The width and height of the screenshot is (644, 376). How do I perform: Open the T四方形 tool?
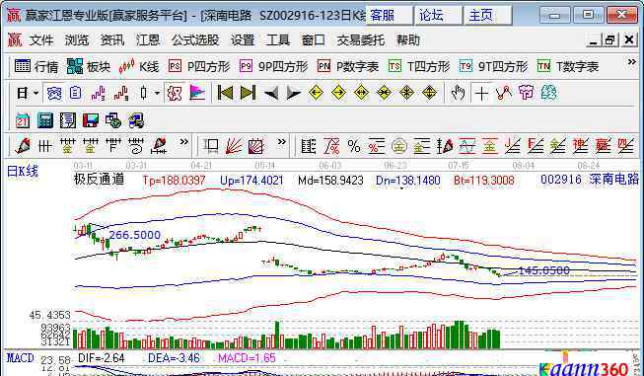pyautogui.click(x=419, y=66)
